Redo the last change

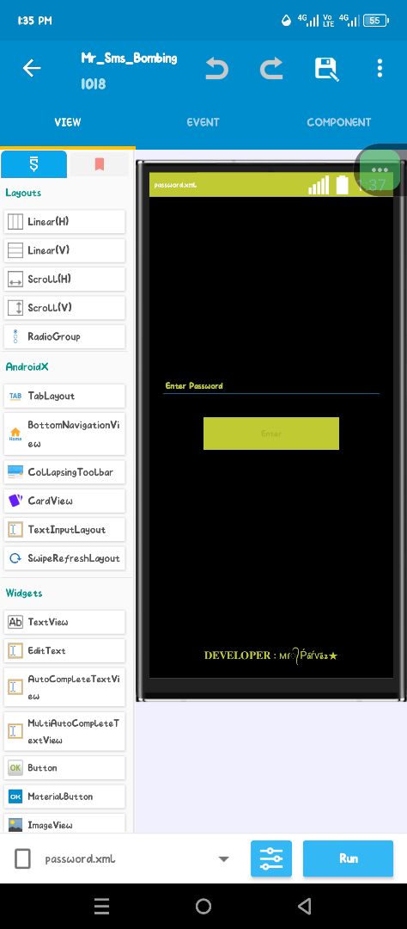click(271, 69)
